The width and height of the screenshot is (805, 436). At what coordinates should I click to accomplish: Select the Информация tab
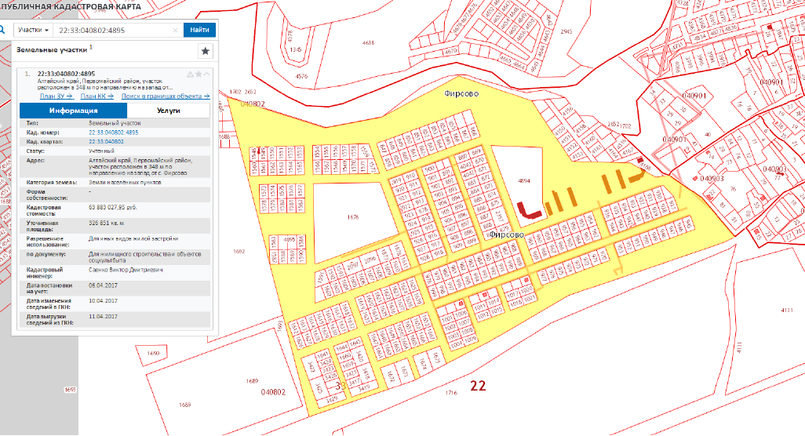(x=73, y=111)
